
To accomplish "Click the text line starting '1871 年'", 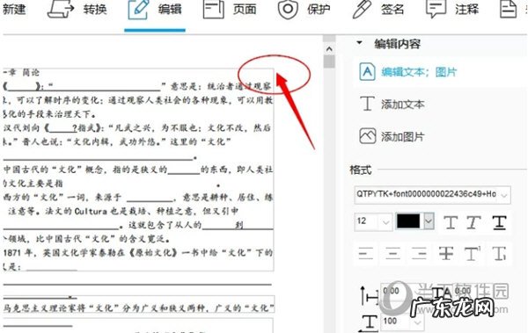I will pos(138,253).
